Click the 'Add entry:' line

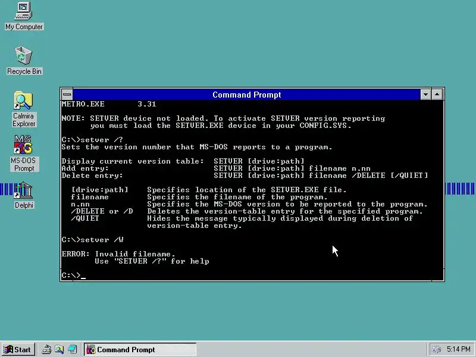(x=216, y=168)
